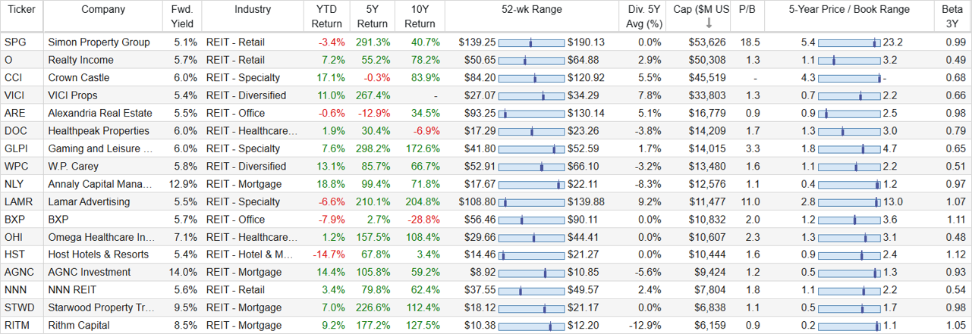The image size is (972, 334).
Task: Click the Crown Castle company name
Action: point(78,77)
